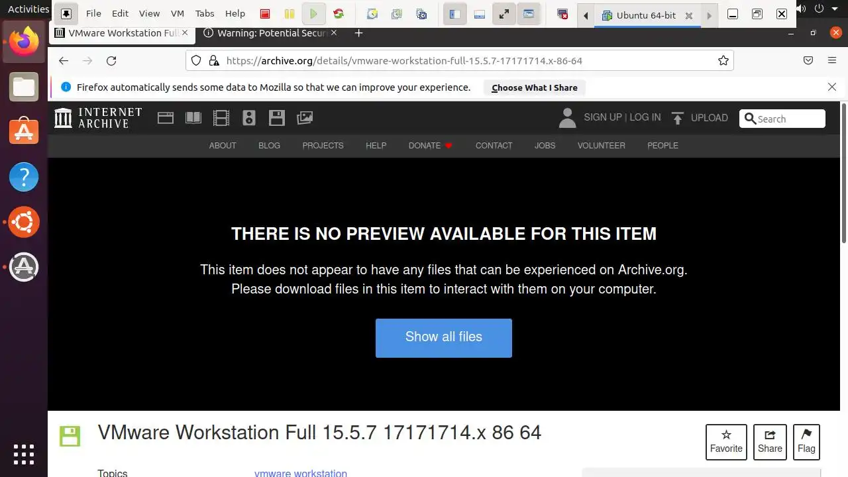Click the UPLOAD link
Viewport: 848px width, 477px height.
[x=700, y=118]
